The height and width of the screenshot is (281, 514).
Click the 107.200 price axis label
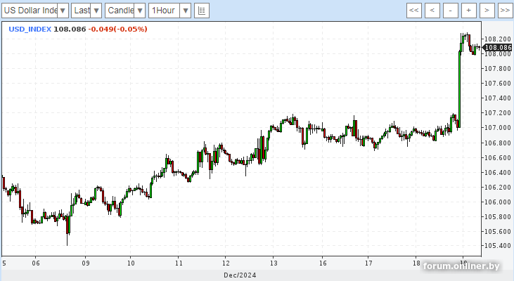coord(498,113)
